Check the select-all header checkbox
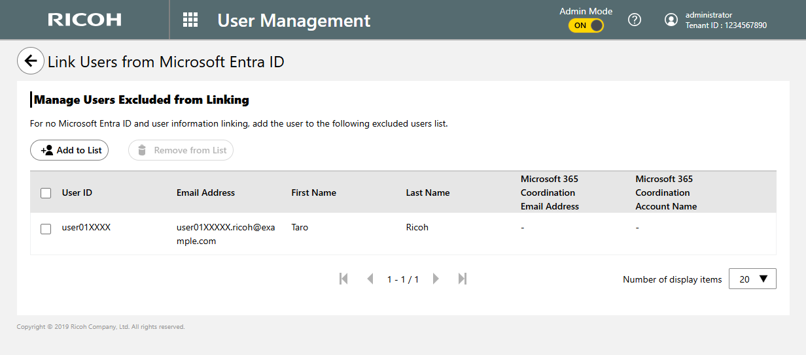 [x=46, y=193]
